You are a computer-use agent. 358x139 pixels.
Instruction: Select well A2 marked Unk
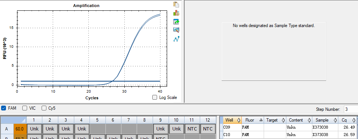click(x=50, y=129)
